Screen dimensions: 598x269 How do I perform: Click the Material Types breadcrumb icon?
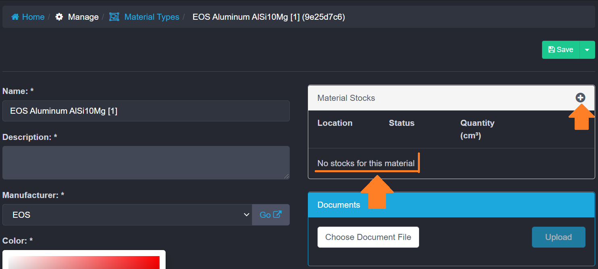pos(114,17)
